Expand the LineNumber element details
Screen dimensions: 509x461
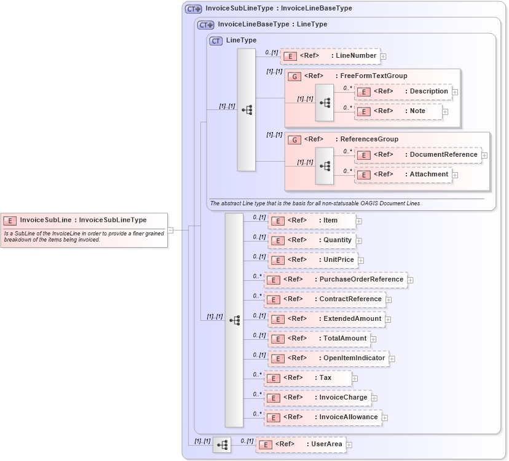[383, 56]
